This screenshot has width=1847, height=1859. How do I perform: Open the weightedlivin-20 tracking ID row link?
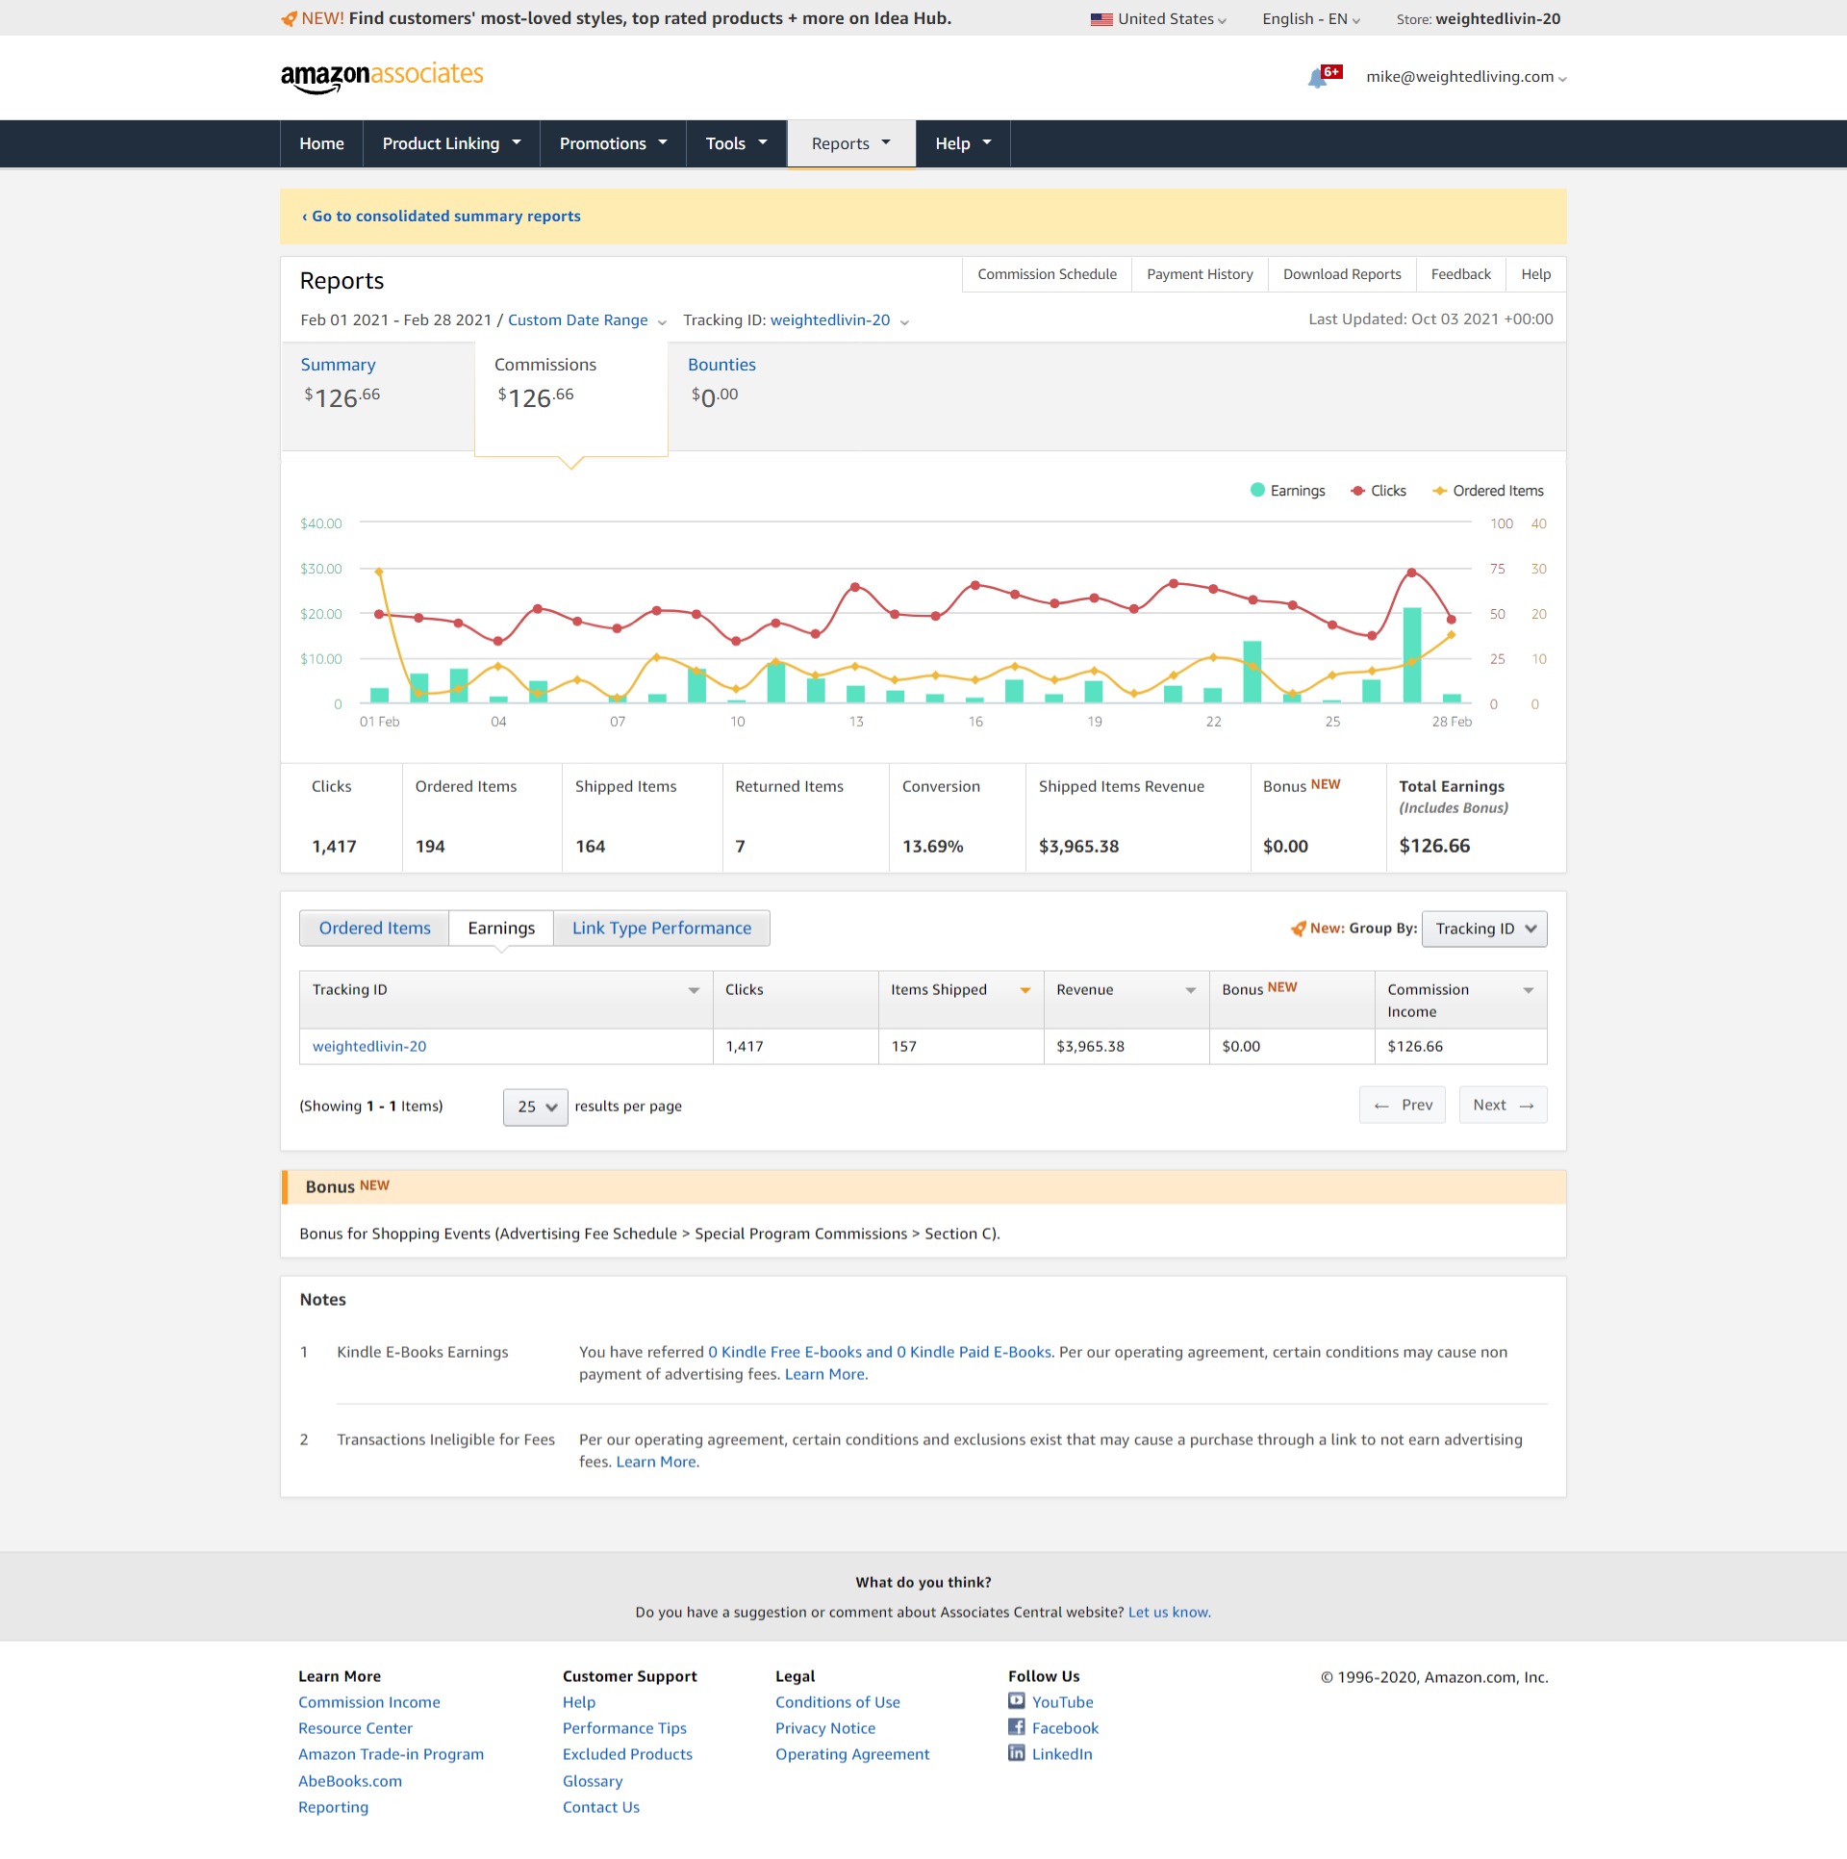click(369, 1047)
